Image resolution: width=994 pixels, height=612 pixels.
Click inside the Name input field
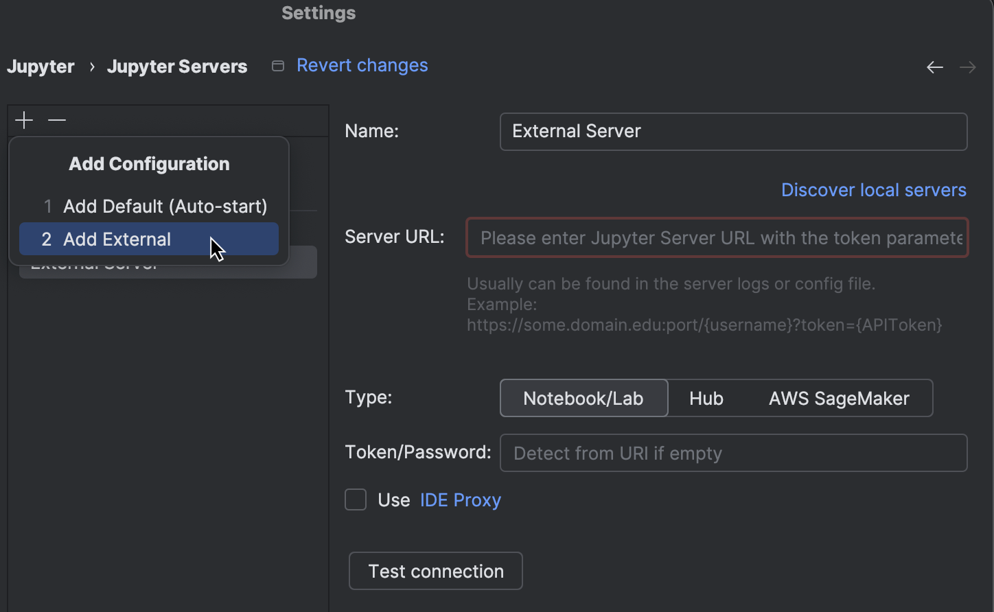click(x=732, y=131)
